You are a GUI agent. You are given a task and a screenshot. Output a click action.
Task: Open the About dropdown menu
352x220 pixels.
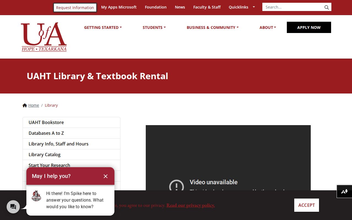(x=268, y=28)
